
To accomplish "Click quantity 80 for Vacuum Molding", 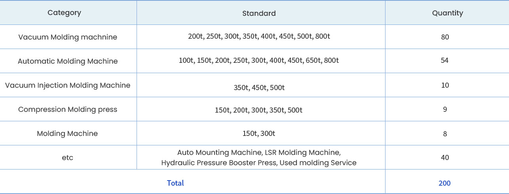I will [445, 37].
